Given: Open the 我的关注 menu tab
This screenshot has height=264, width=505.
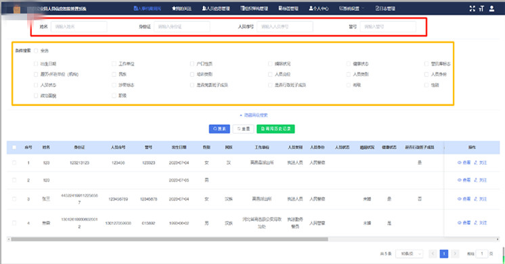Looking at the screenshot, I should (x=182, y=9).
